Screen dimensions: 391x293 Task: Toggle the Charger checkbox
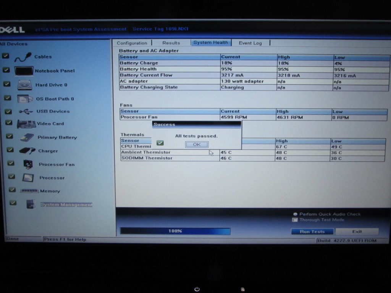pyautogui.click(x=10, y=150)
